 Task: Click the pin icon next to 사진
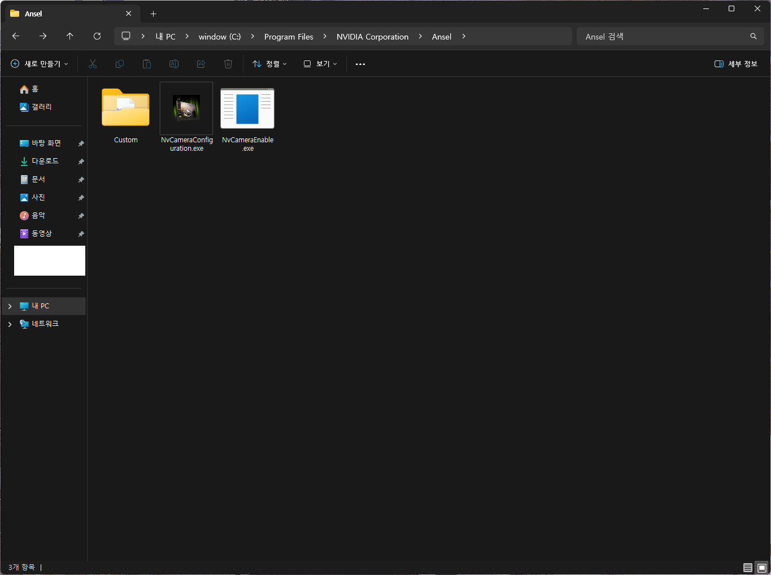[x=81, y=198]
